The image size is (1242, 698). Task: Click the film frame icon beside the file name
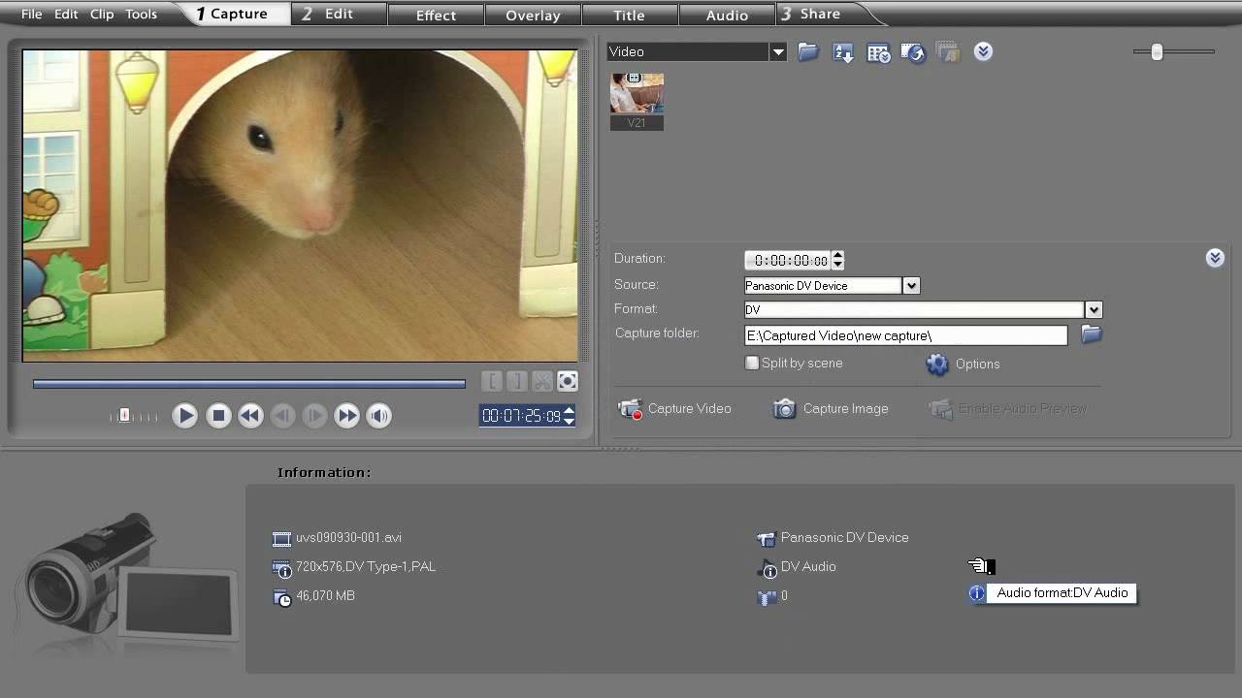point(282,539)
